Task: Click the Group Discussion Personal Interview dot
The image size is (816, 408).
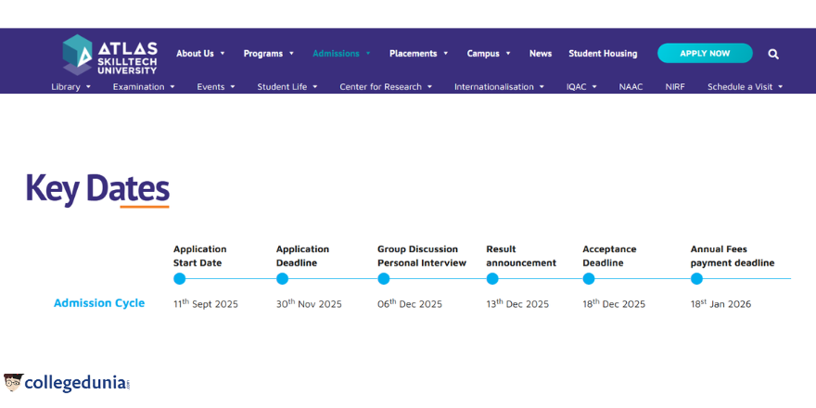Action: click(x=384, y=278)
